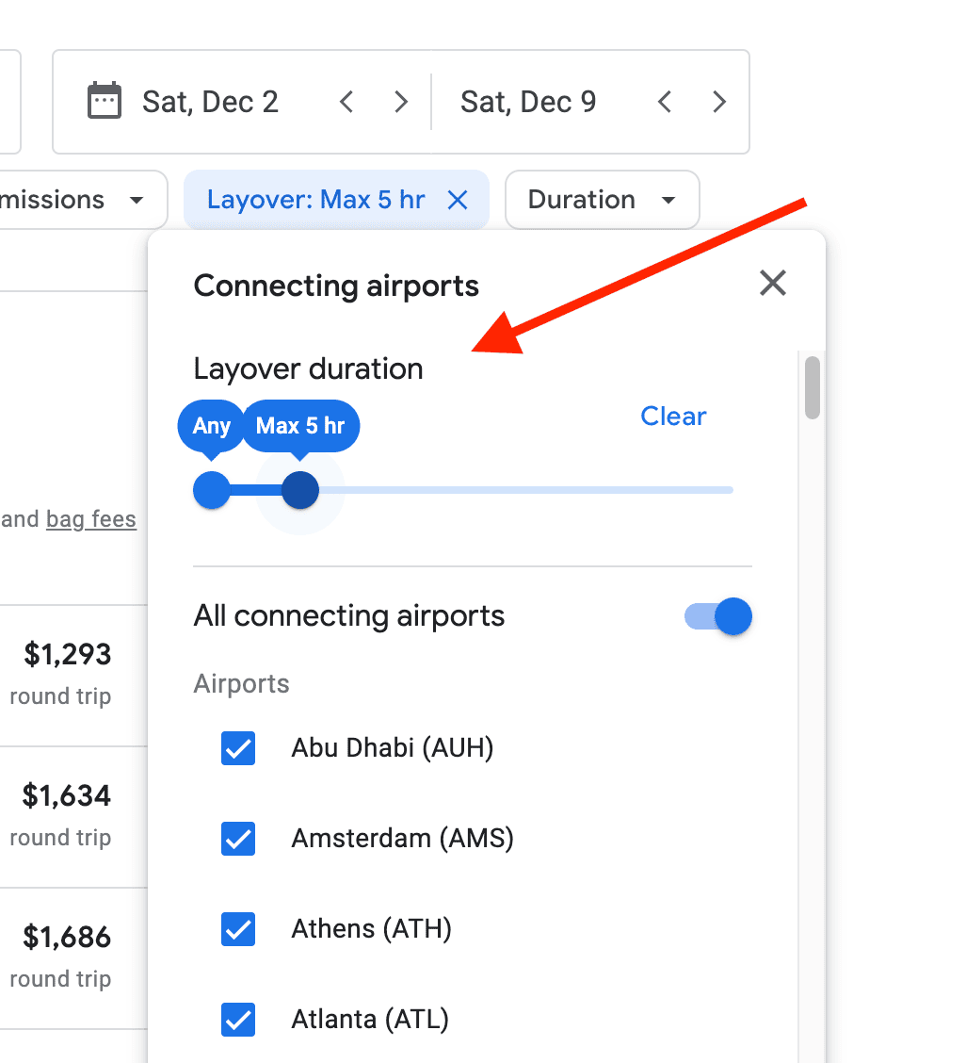Viewport: 966px width, 1063px height.
Task: Click the Max 5 hr slider handle
Action: coord(300,490)
